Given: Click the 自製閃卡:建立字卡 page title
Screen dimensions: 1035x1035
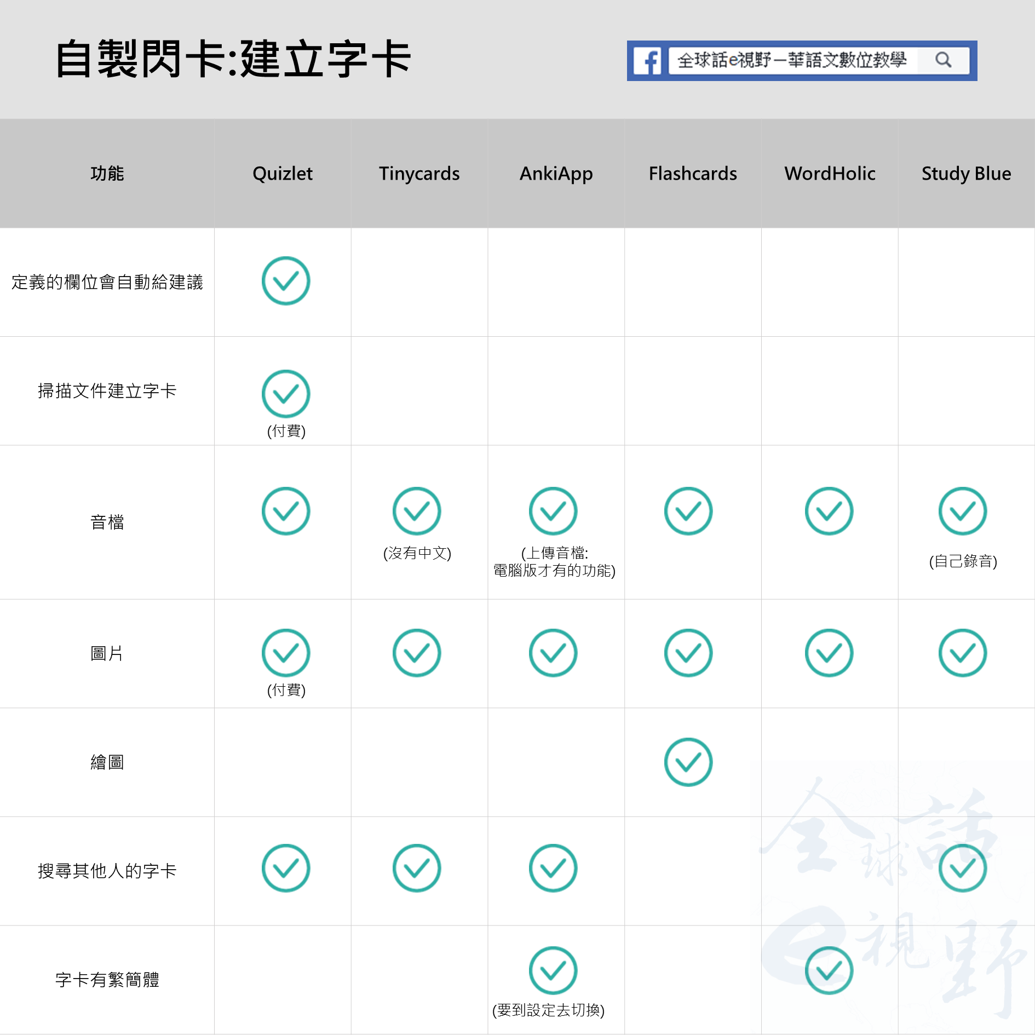Looking at the screenshot, I should (233, 59).
